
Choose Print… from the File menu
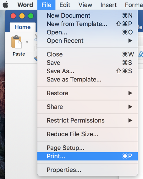point(87,156)
